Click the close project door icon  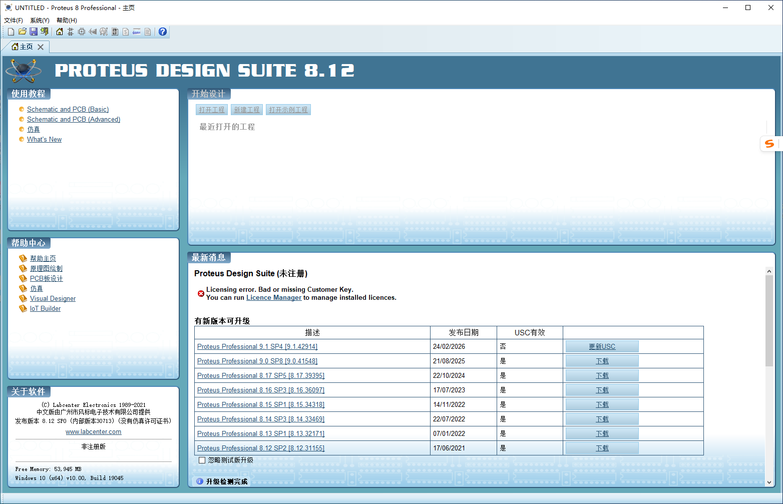point(45,32)
